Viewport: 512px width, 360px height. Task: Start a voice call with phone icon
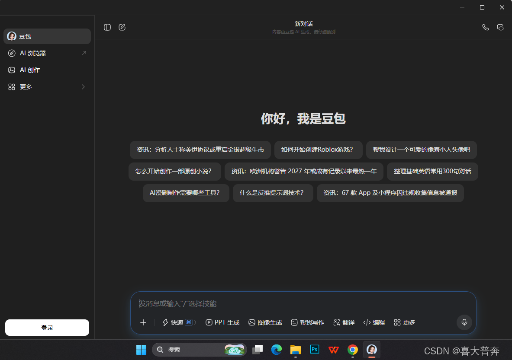point(486,27)
